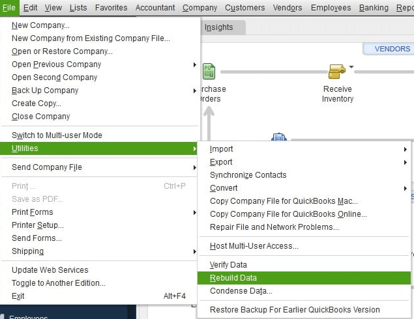Expand the Import submenu
The image size is (414, 319).
click(x=222, y=149)
